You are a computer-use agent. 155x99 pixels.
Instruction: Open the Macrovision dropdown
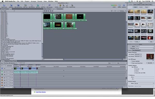144,86
